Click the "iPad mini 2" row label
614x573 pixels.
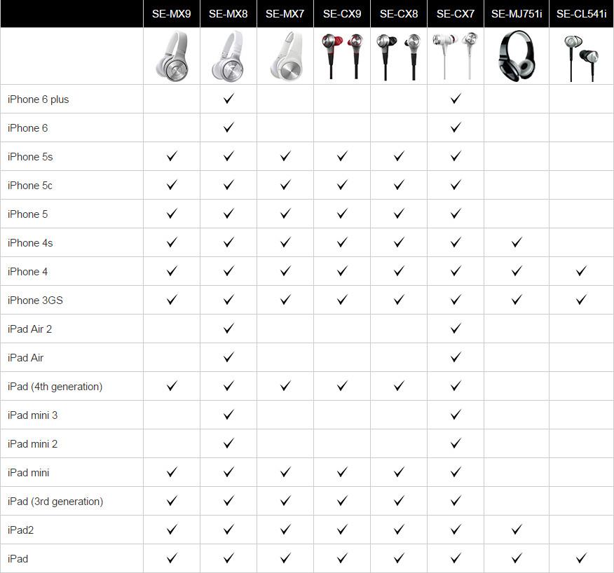click(x=32, y=444)
